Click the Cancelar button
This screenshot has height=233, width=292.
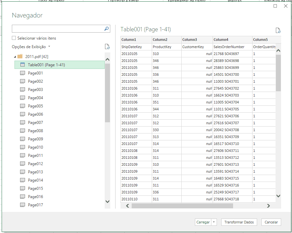click(x=271, y=222)
